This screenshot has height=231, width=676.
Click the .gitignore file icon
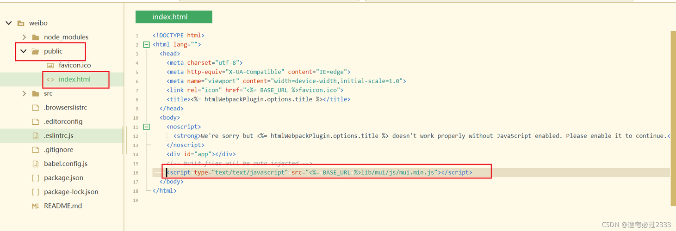click(x=36, y=150)
